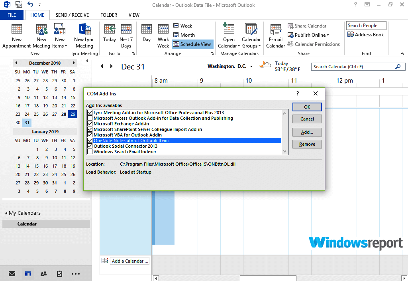Click the Search People field
The image size is (408, 281).
[x=367, y=26]
